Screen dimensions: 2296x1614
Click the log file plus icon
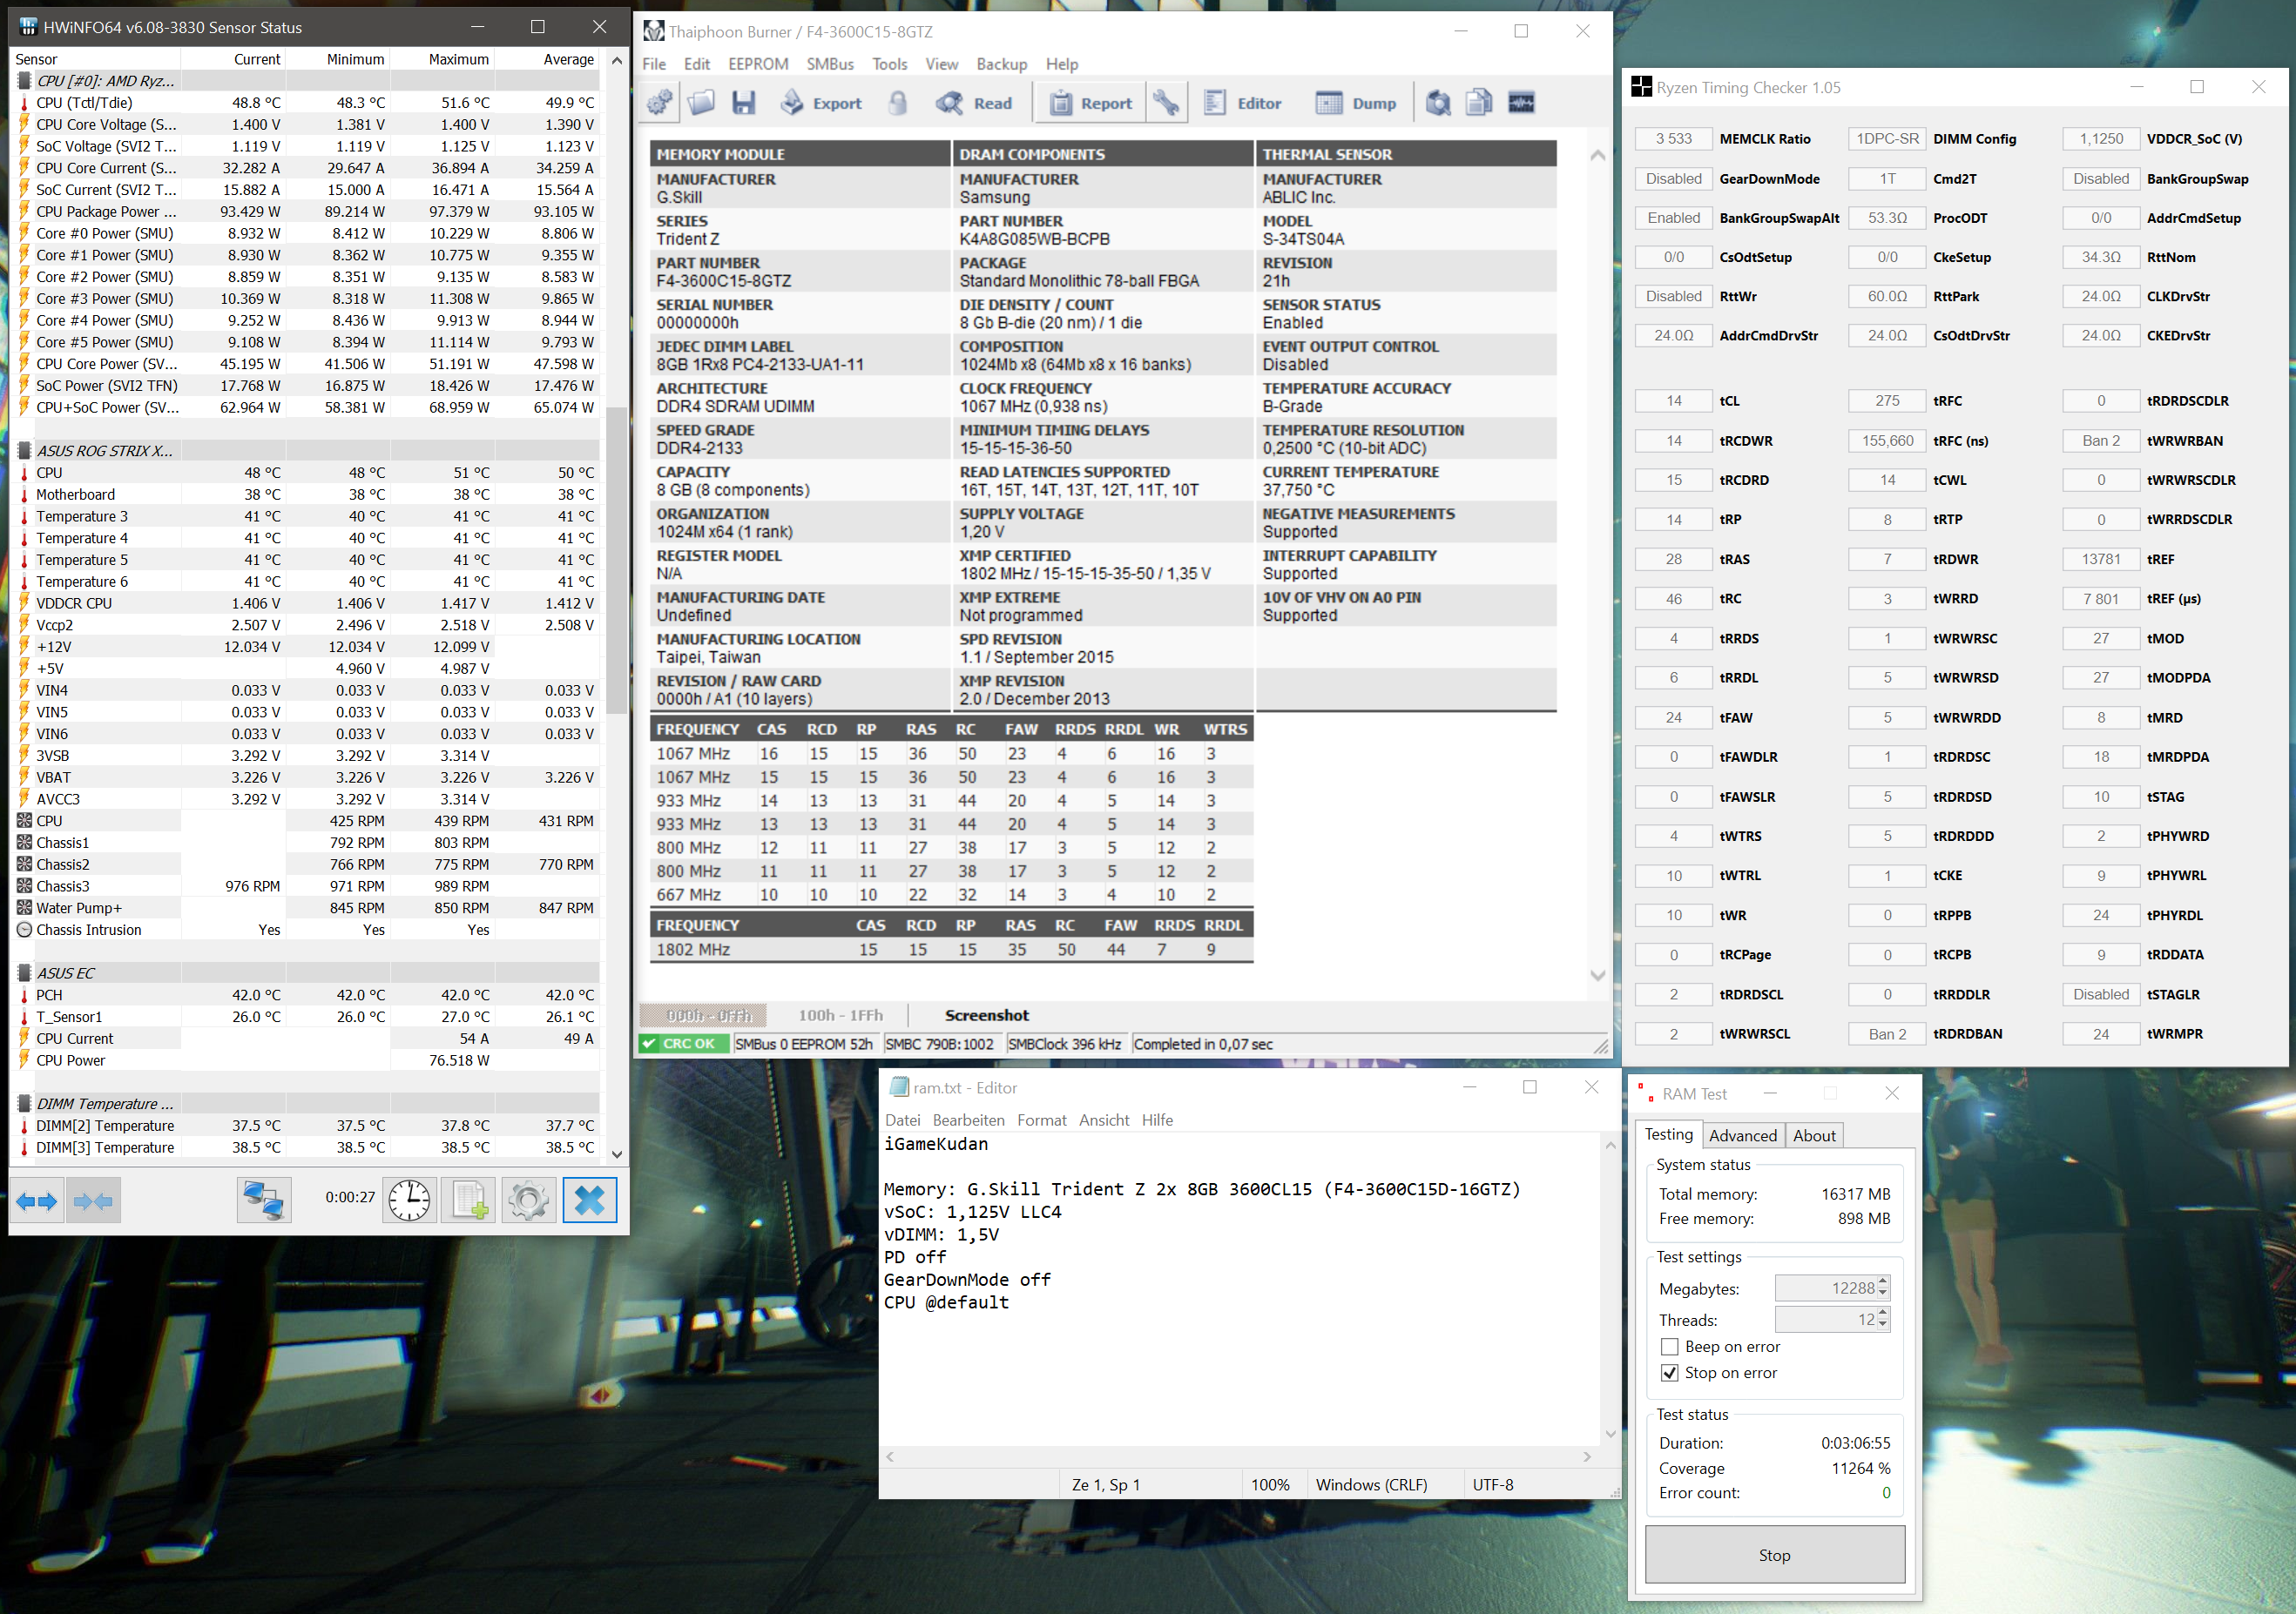(x=469, y=1200)
